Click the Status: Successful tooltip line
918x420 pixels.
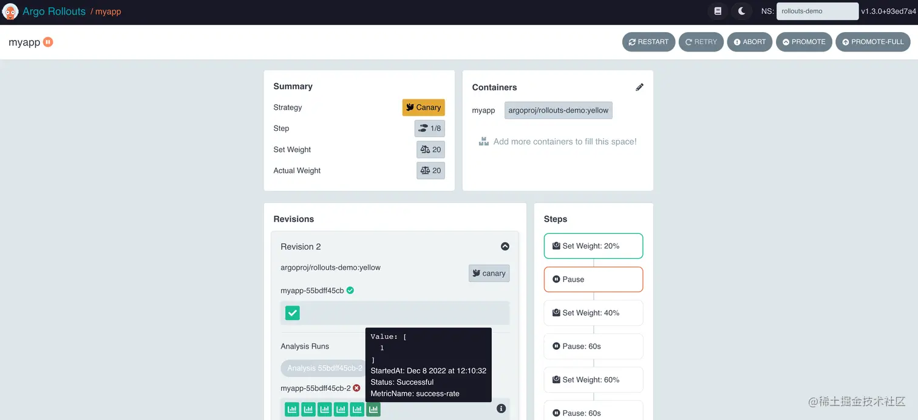[x=402, y=382]
